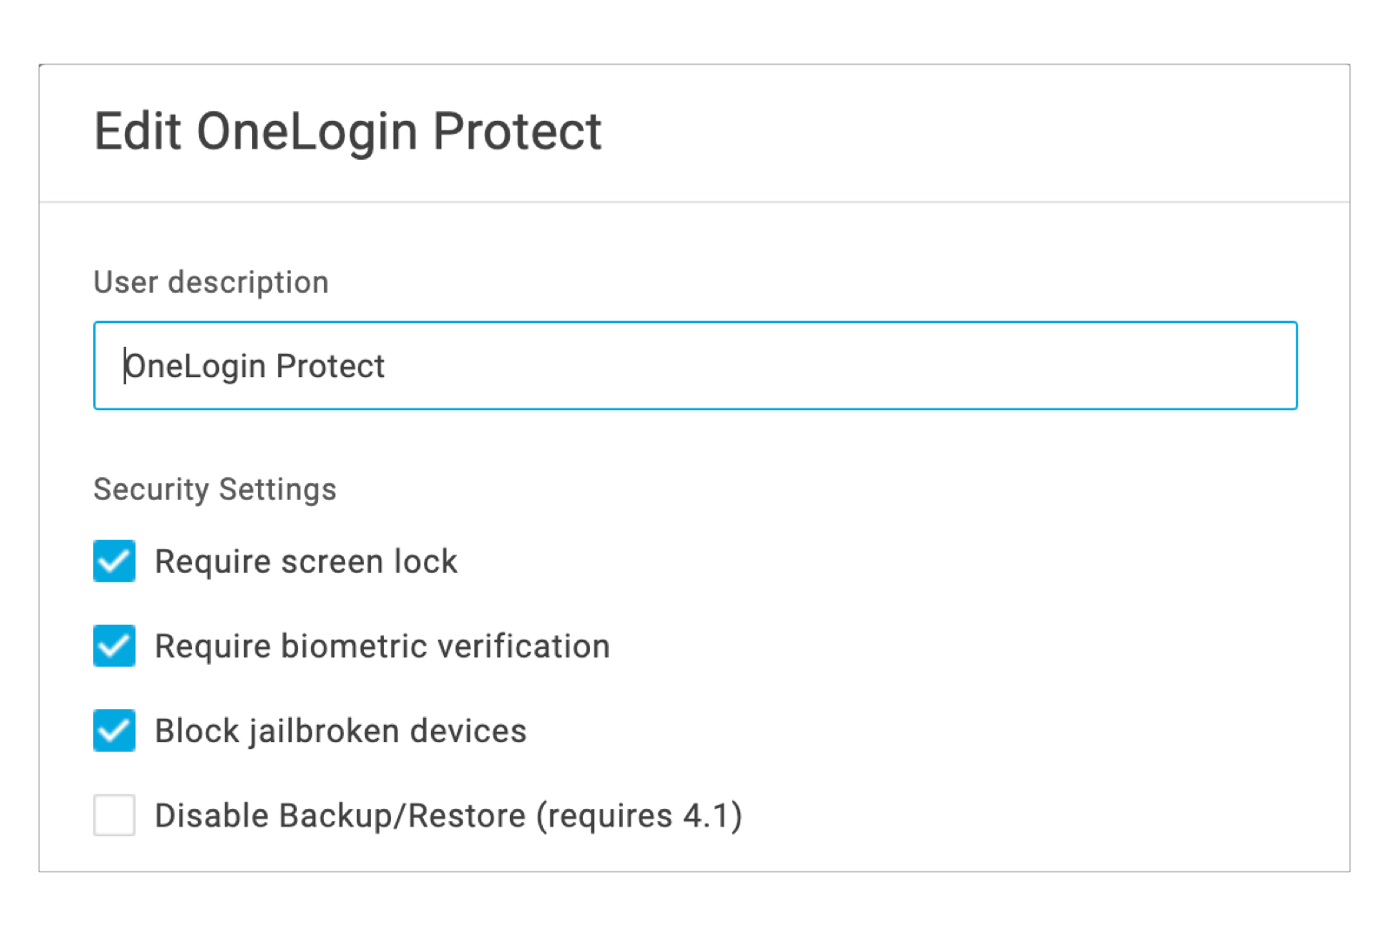Click the Edit OneLogin Protect dialog title

click(x=347, y=130)
